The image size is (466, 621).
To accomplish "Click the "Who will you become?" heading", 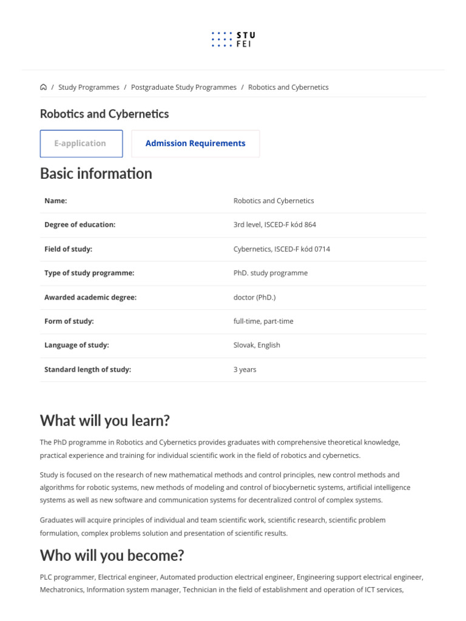I will click(x=112, y=555).
